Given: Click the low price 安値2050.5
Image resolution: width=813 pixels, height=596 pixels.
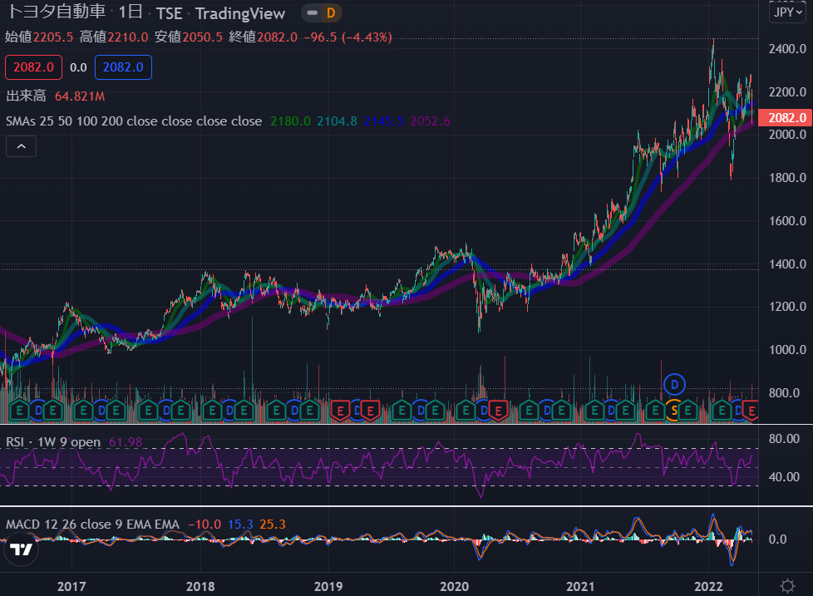Looking at the screenshot, I should (189, 37).
